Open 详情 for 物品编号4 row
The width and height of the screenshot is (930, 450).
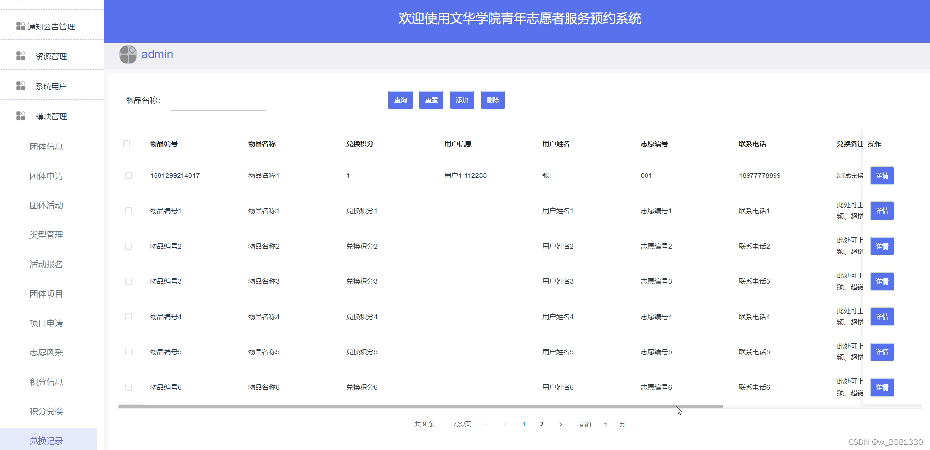coord(882,317)
